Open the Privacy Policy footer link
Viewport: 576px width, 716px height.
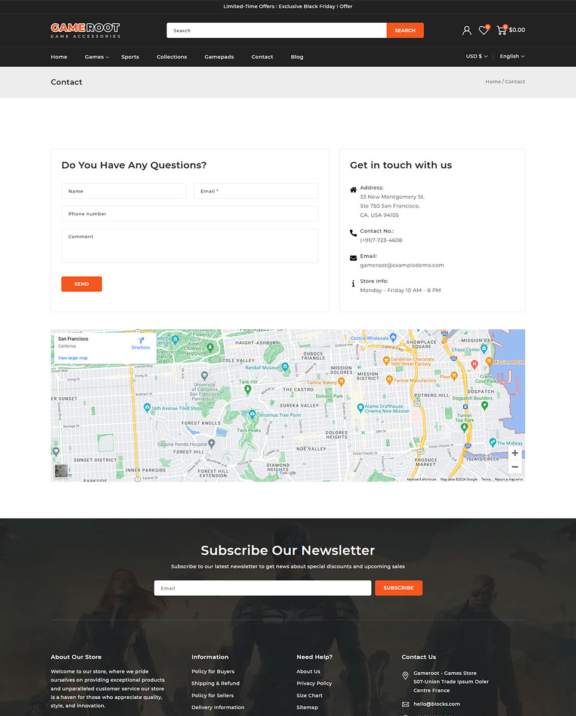pyautogui.click(x=314, y=683)
